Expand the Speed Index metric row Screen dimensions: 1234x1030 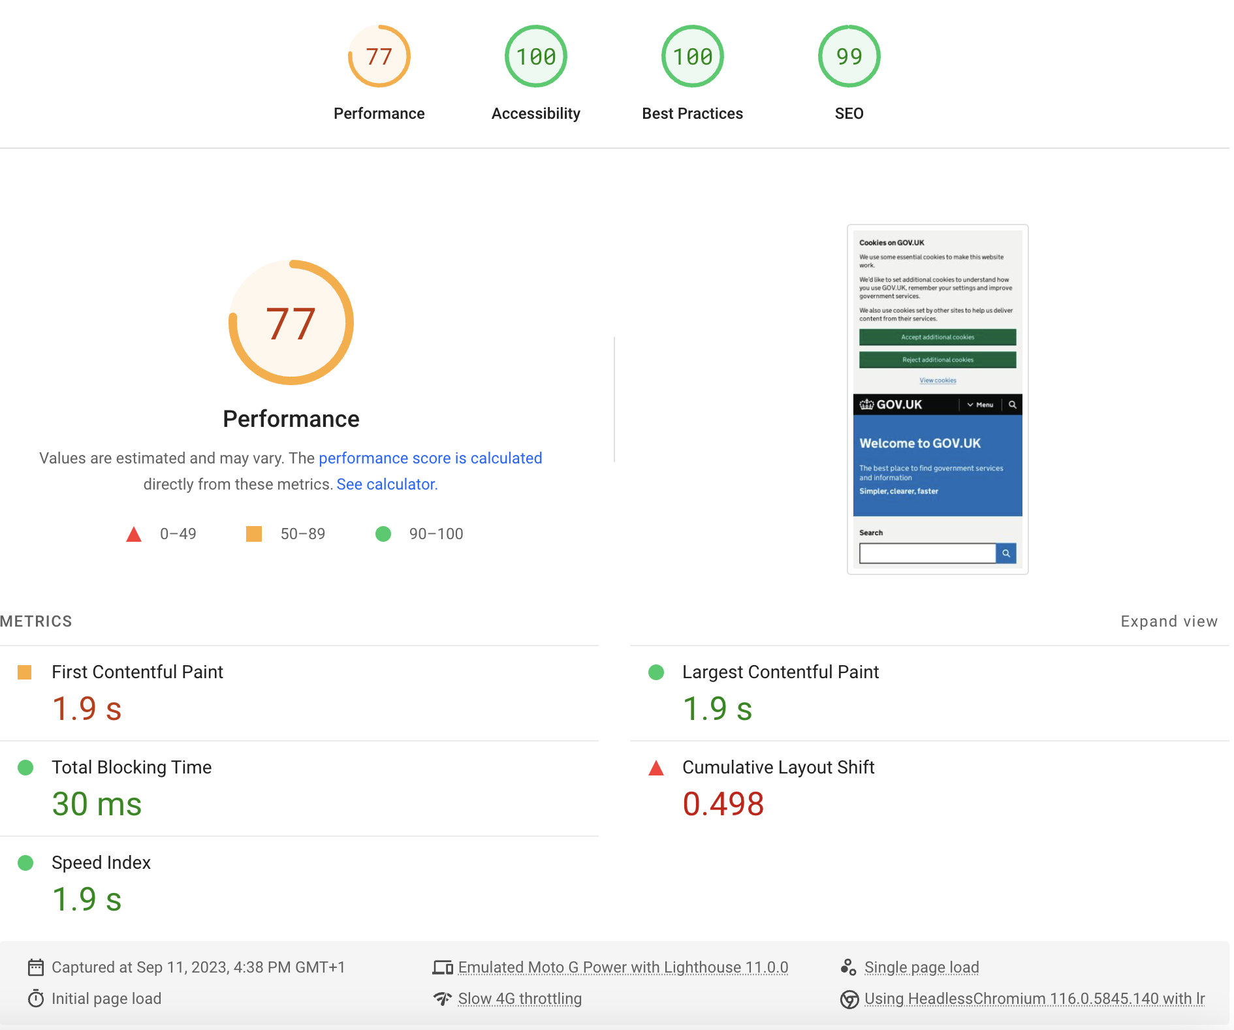pos(101,862)
